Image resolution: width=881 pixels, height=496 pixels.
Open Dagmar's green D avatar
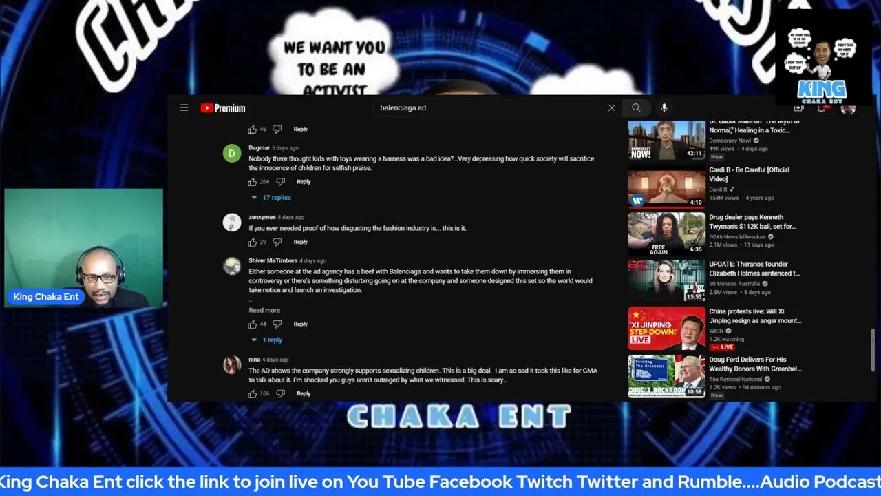click(x=232, y=153)
